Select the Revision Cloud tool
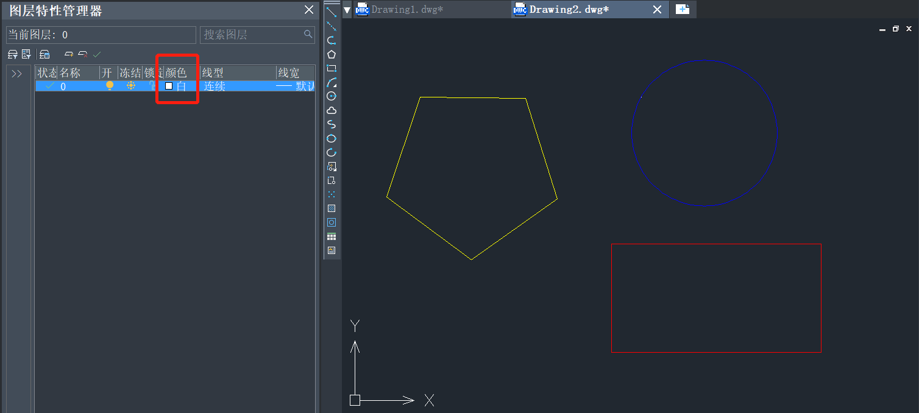919x413 pixels. click(x=332, y=110)
